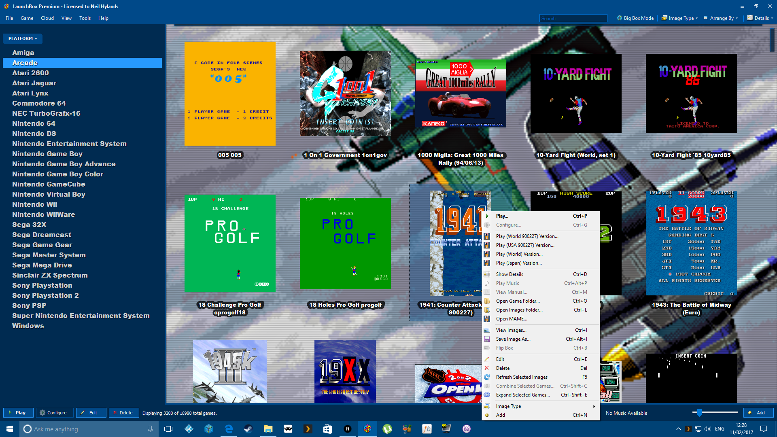Select the 18 Challenge Pro Golf thumbnail
Viewport: 777px width, 437px height.
(x=230, y=243)
